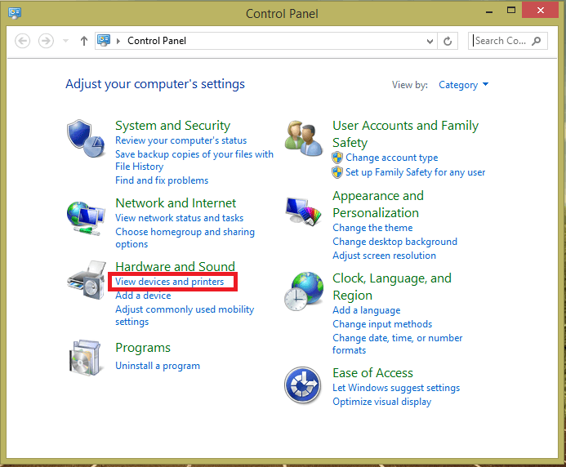The height and width of the screenshot is (467, 566).
Task: Open the System and Security shield icon
Action: 86,139
